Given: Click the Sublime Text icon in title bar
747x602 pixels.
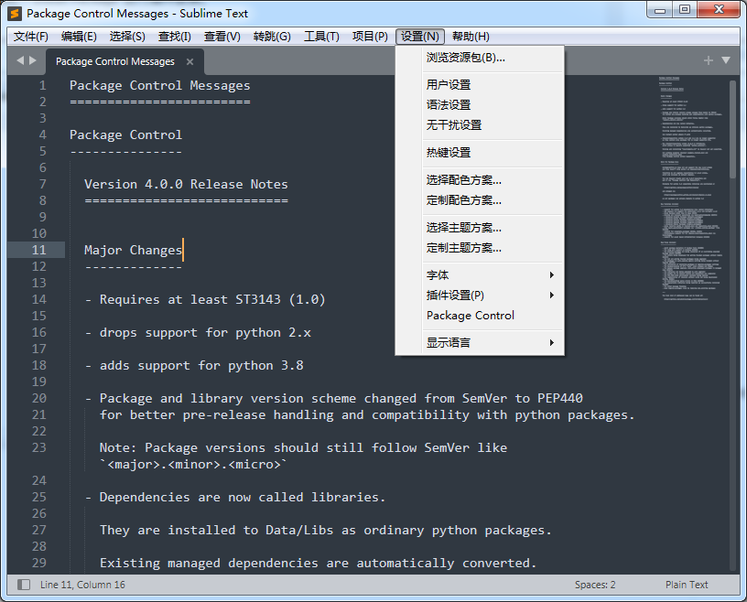Looking at the screenshot, I should click(x=12, y=11).
